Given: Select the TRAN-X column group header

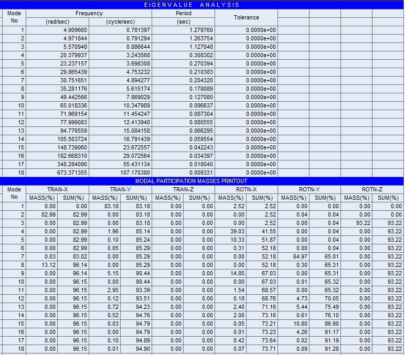Looking at the screenshot, I should click(57, 189).
